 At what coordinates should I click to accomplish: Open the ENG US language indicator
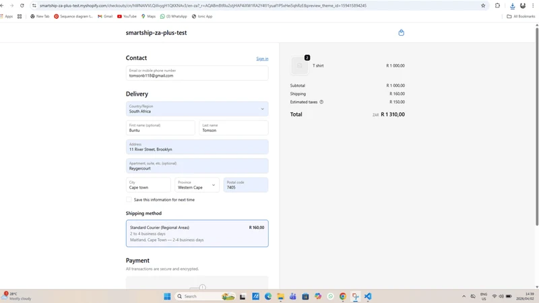484,296
